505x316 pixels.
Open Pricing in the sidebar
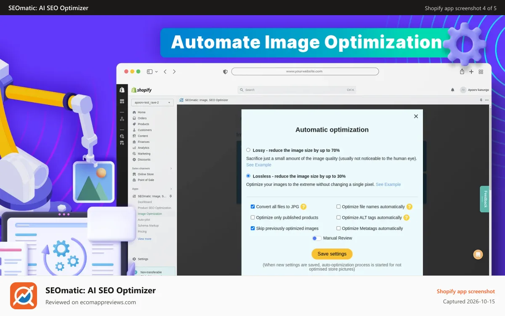pyautogui.click(x=142, y=232)
